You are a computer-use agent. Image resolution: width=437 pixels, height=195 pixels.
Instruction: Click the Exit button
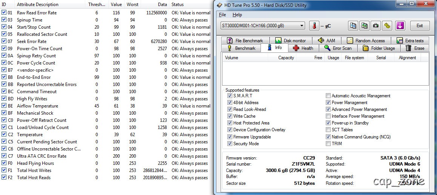pos(419,26)
